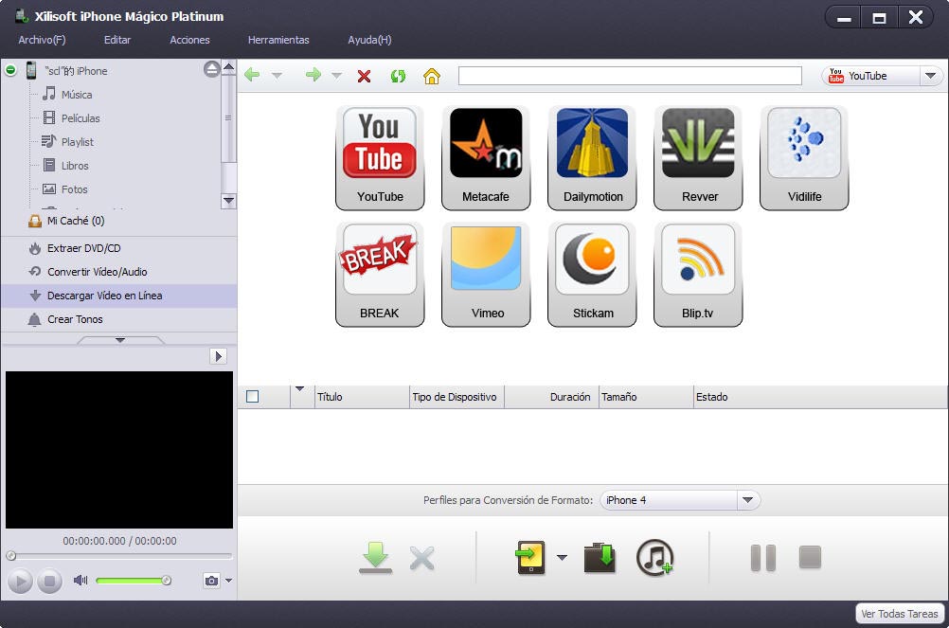Screen dimensions: 949x628
Task: Click the device tree scrollbar up arrow
Action: point(228,66)
